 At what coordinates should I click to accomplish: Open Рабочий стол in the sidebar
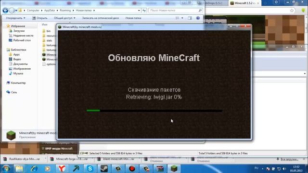click(x=22, y=40)
